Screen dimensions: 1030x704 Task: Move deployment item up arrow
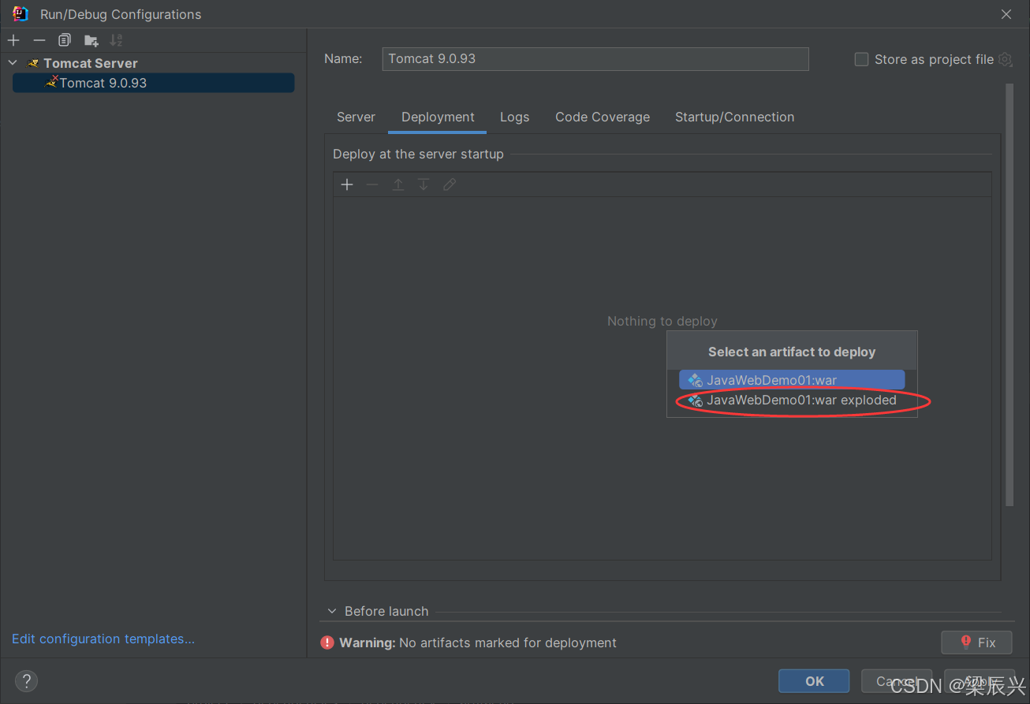(x=398, y=184)
